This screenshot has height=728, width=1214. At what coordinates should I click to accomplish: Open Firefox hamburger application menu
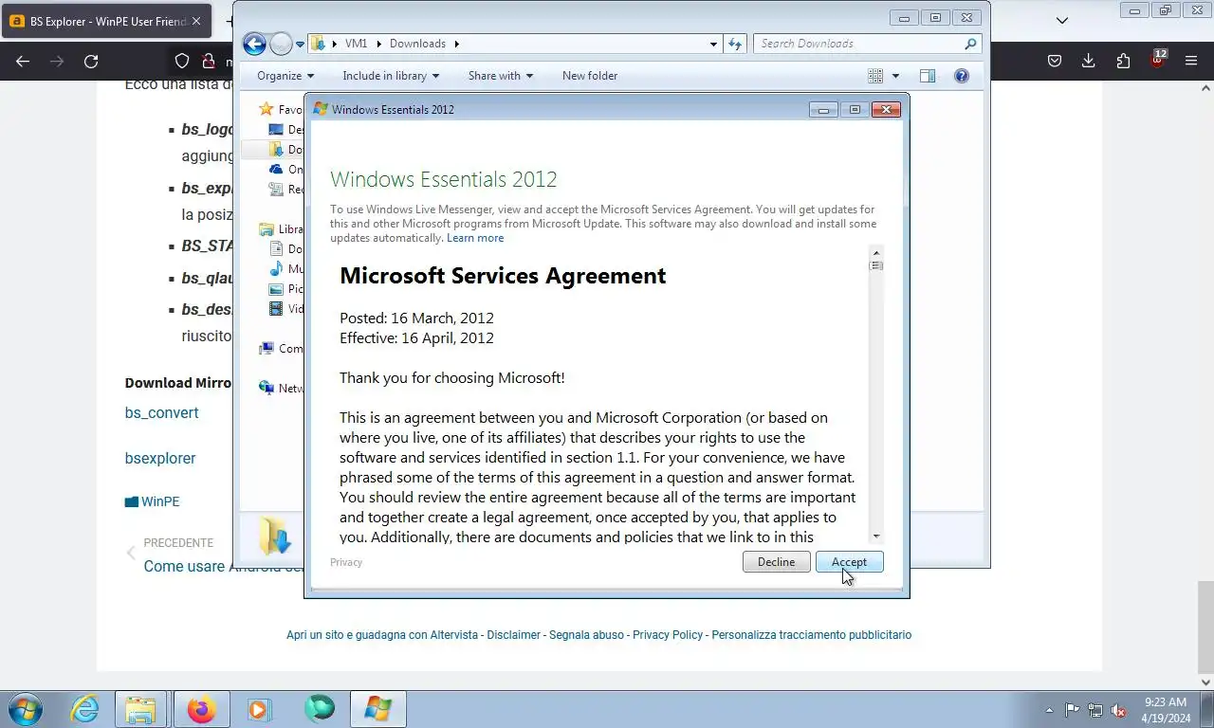coord(1191,61)
